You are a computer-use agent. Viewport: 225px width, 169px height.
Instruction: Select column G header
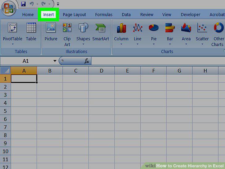[x=179, y=71]
